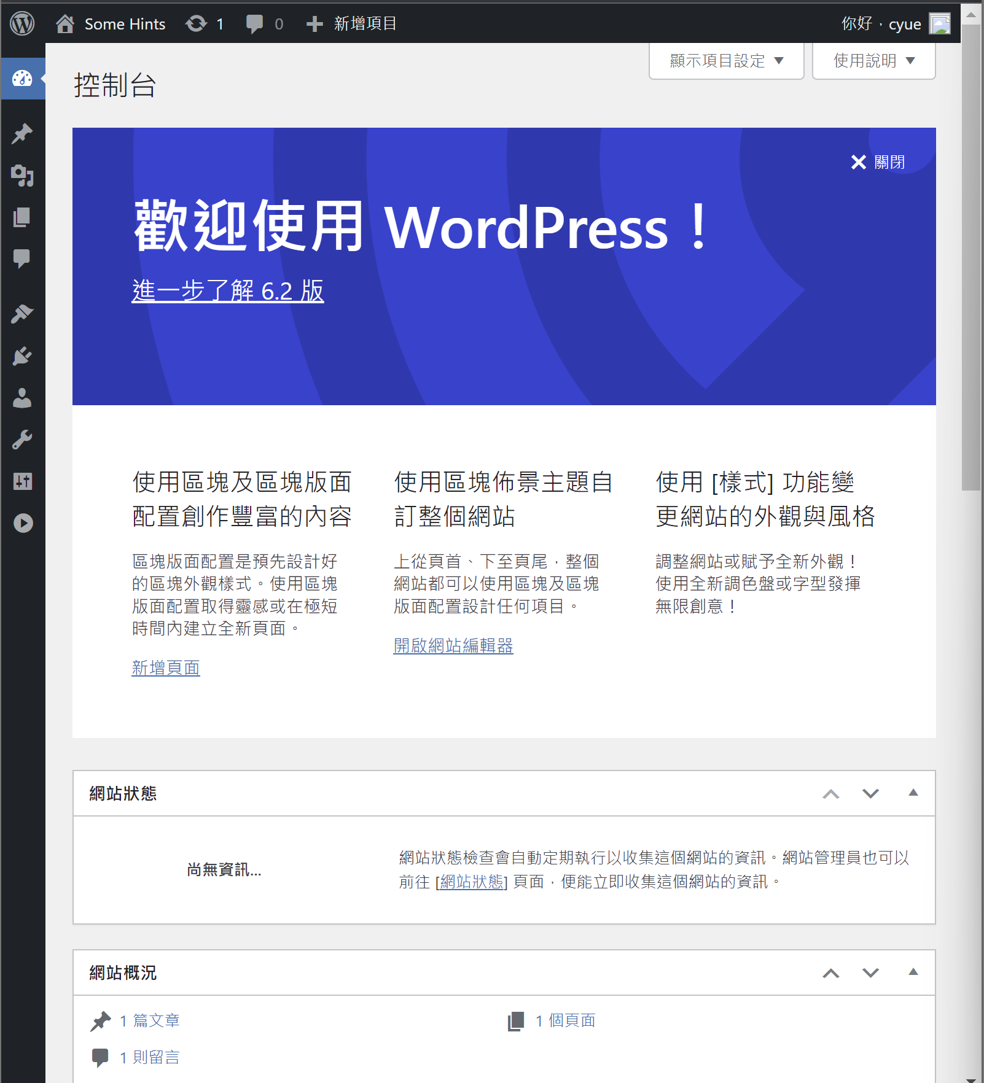Viewport: 984px width, 1083px height.
Task: Open the Settings sliders sidebar icon
Action: click(x=22, y=481)
